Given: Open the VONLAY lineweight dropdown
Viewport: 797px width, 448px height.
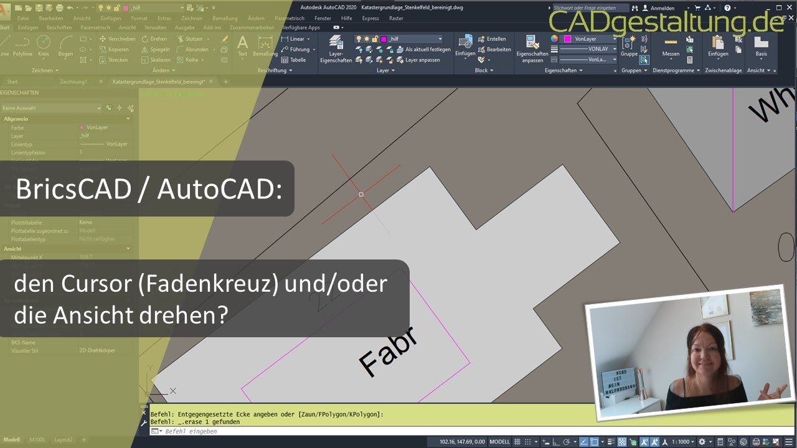Looking at the screenshot, I should tap(589, 49).
